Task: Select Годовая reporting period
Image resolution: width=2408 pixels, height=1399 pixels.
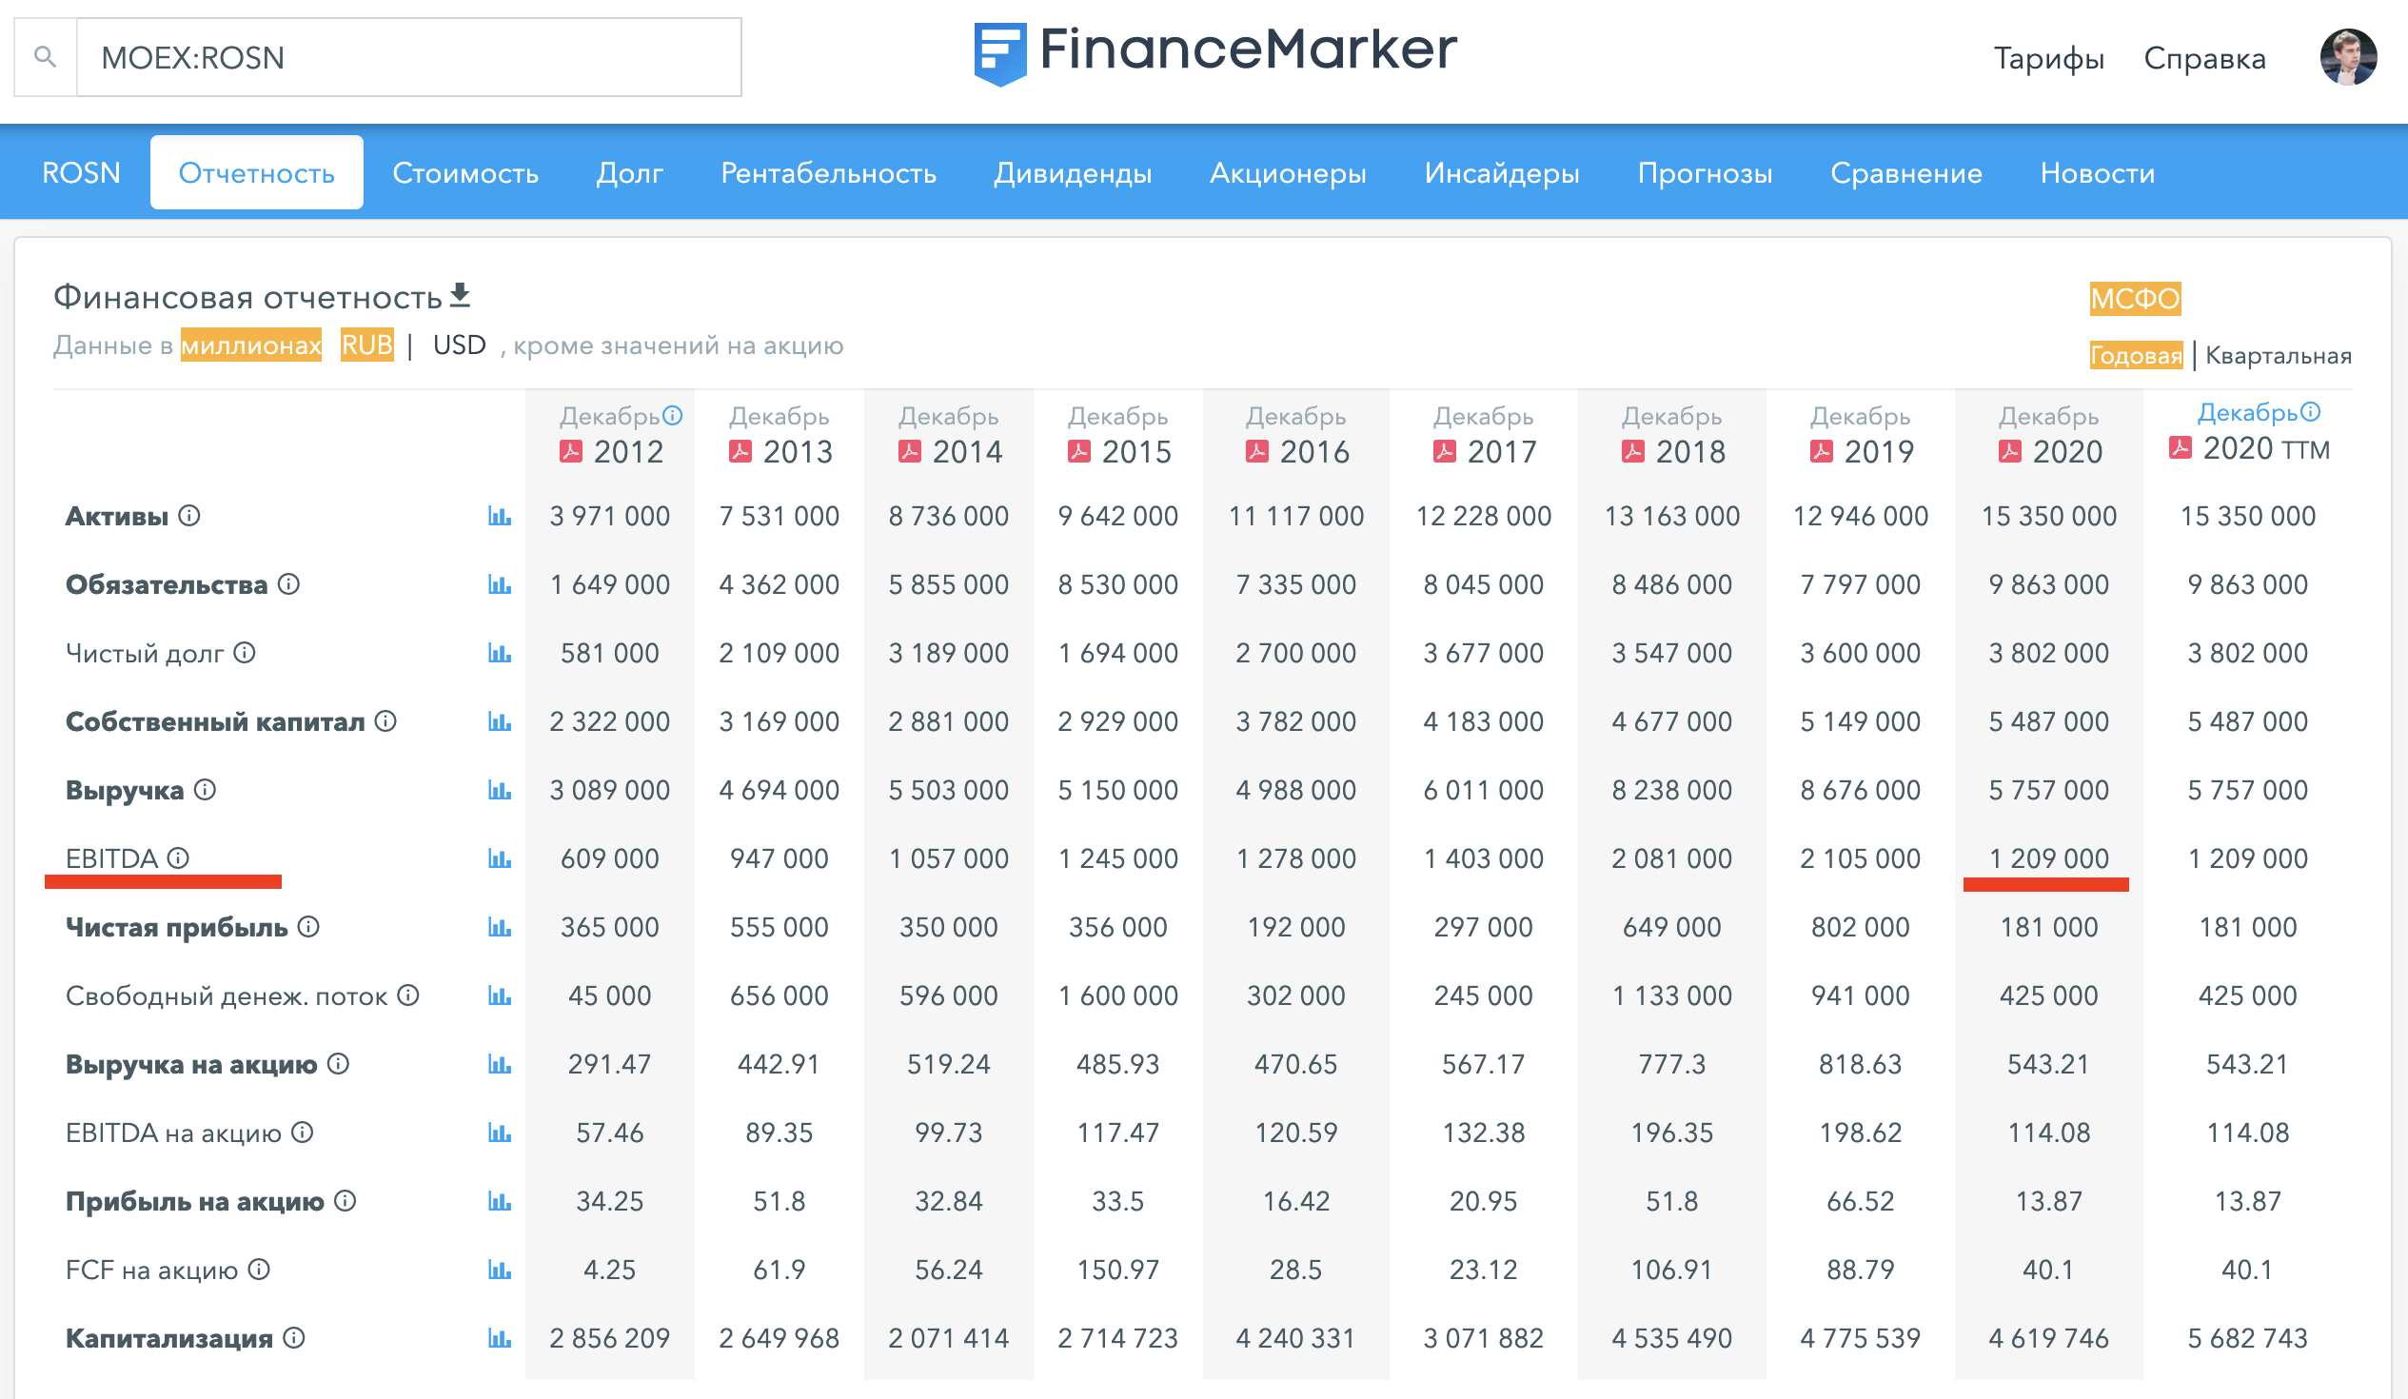Action: pyautogui.click(x=2136, y=356)
